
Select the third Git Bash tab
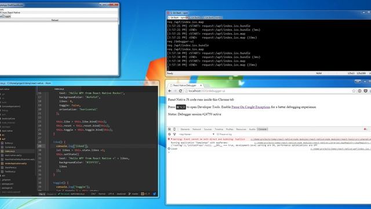[213, 17]
